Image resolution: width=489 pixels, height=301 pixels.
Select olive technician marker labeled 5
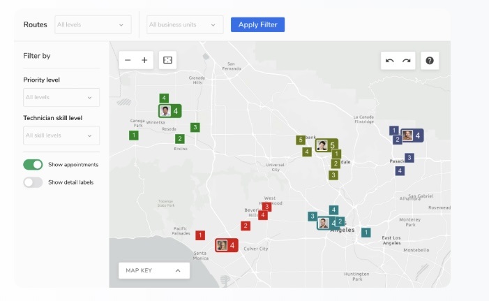click(x=326, y=145)
